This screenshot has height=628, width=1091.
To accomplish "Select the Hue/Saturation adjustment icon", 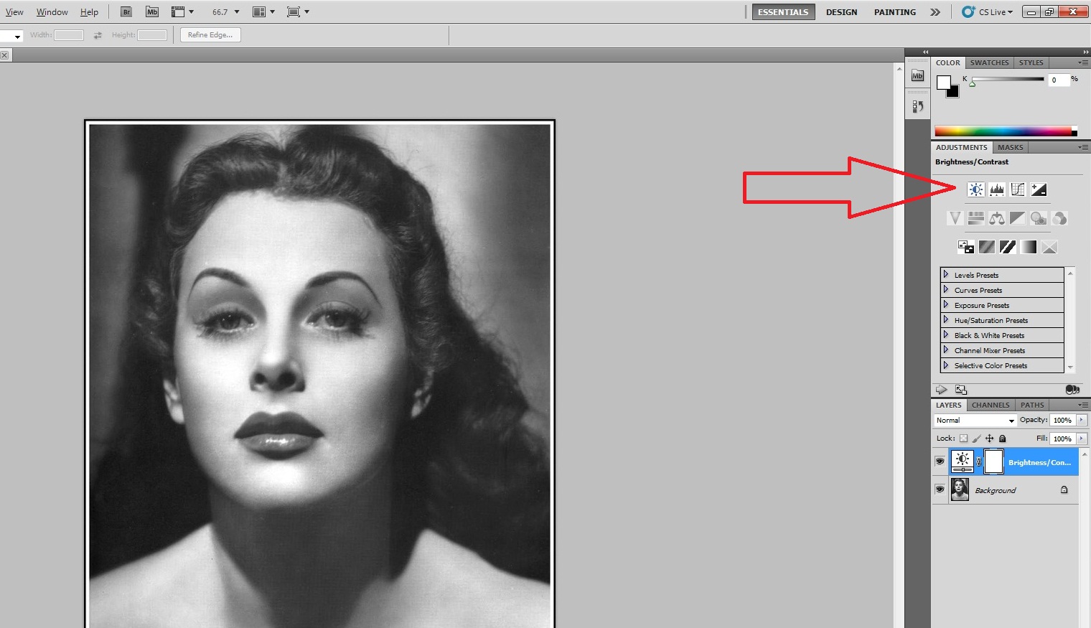I will point(975,217).
